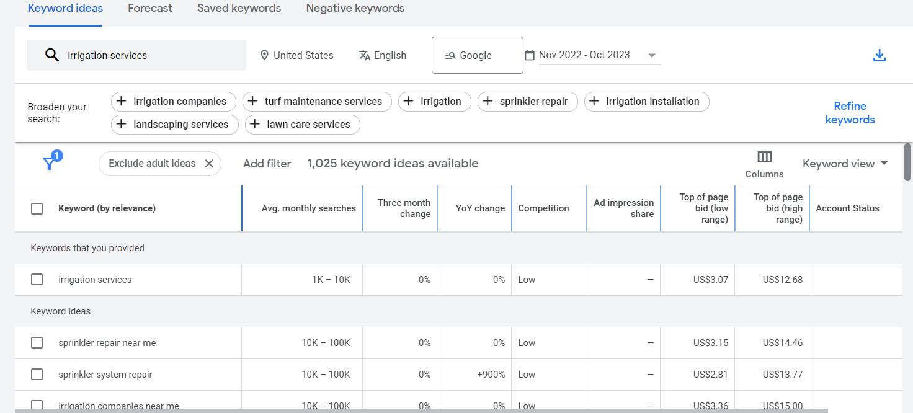Open the date range dropdown arrow
Image resolution: width=913 pixels, height=413 pixels.
(x=652, y=55)
